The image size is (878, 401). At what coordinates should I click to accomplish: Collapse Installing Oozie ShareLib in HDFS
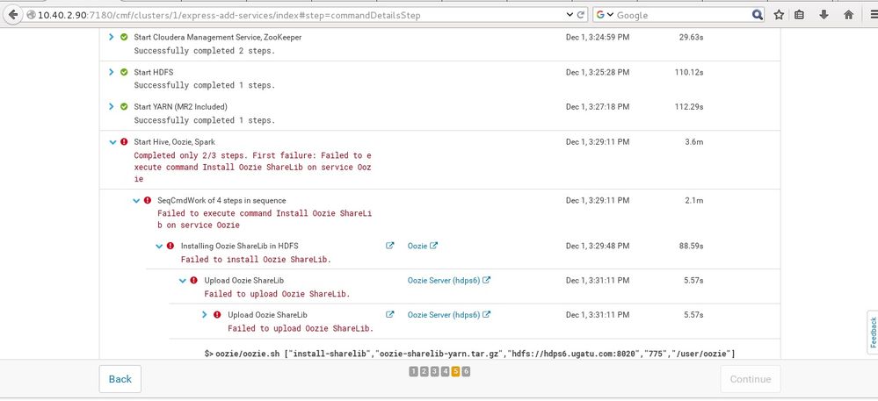(x=160, y=246)
